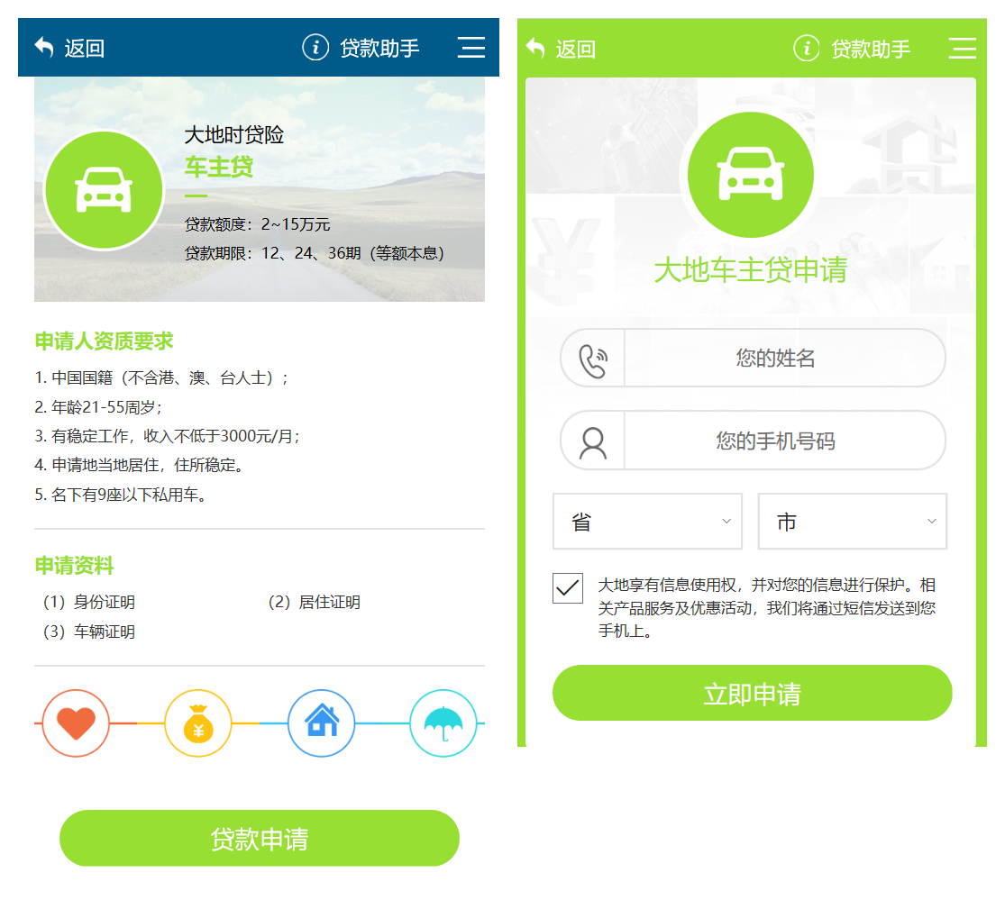Open hamburger menu in green header
1005x900 pixels.
coord(962,49)
